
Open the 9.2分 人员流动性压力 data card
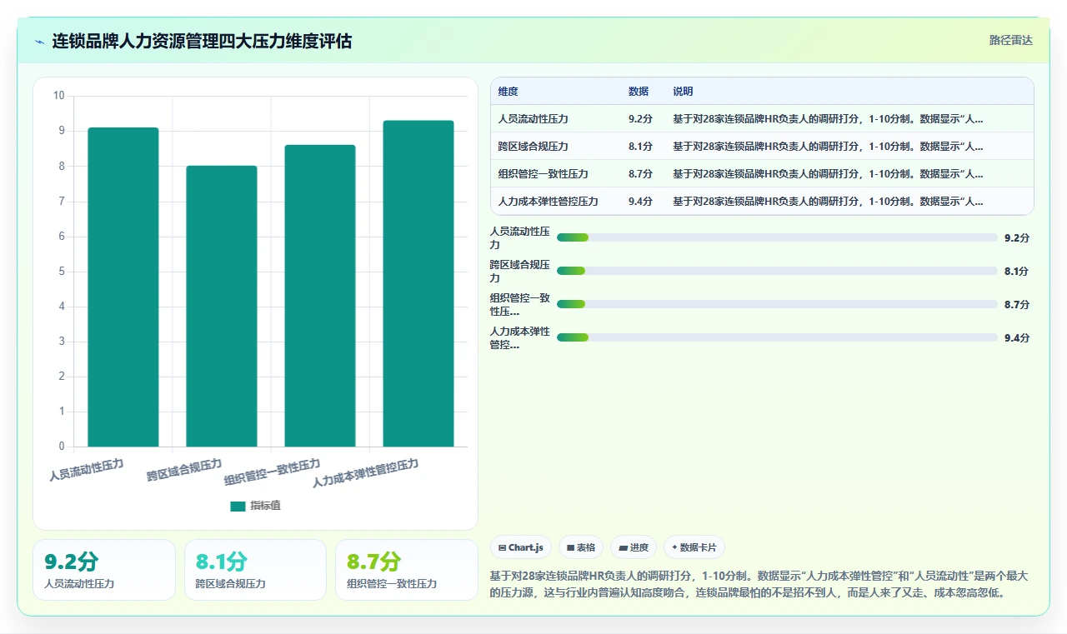[104, 570]
